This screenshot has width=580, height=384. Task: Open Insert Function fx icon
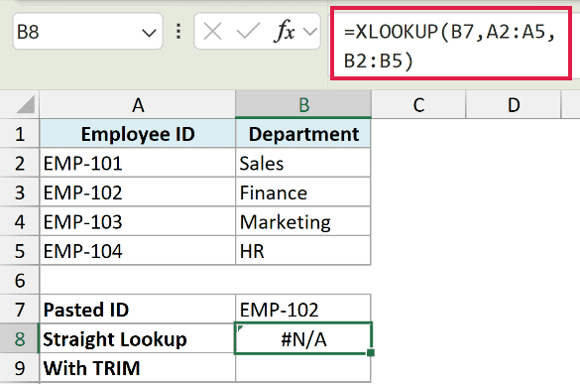coord(285,31)
